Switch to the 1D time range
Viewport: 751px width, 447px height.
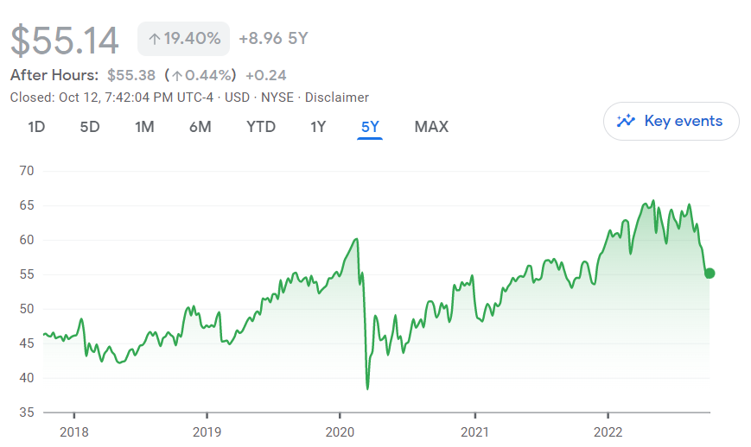click(36, 127)
